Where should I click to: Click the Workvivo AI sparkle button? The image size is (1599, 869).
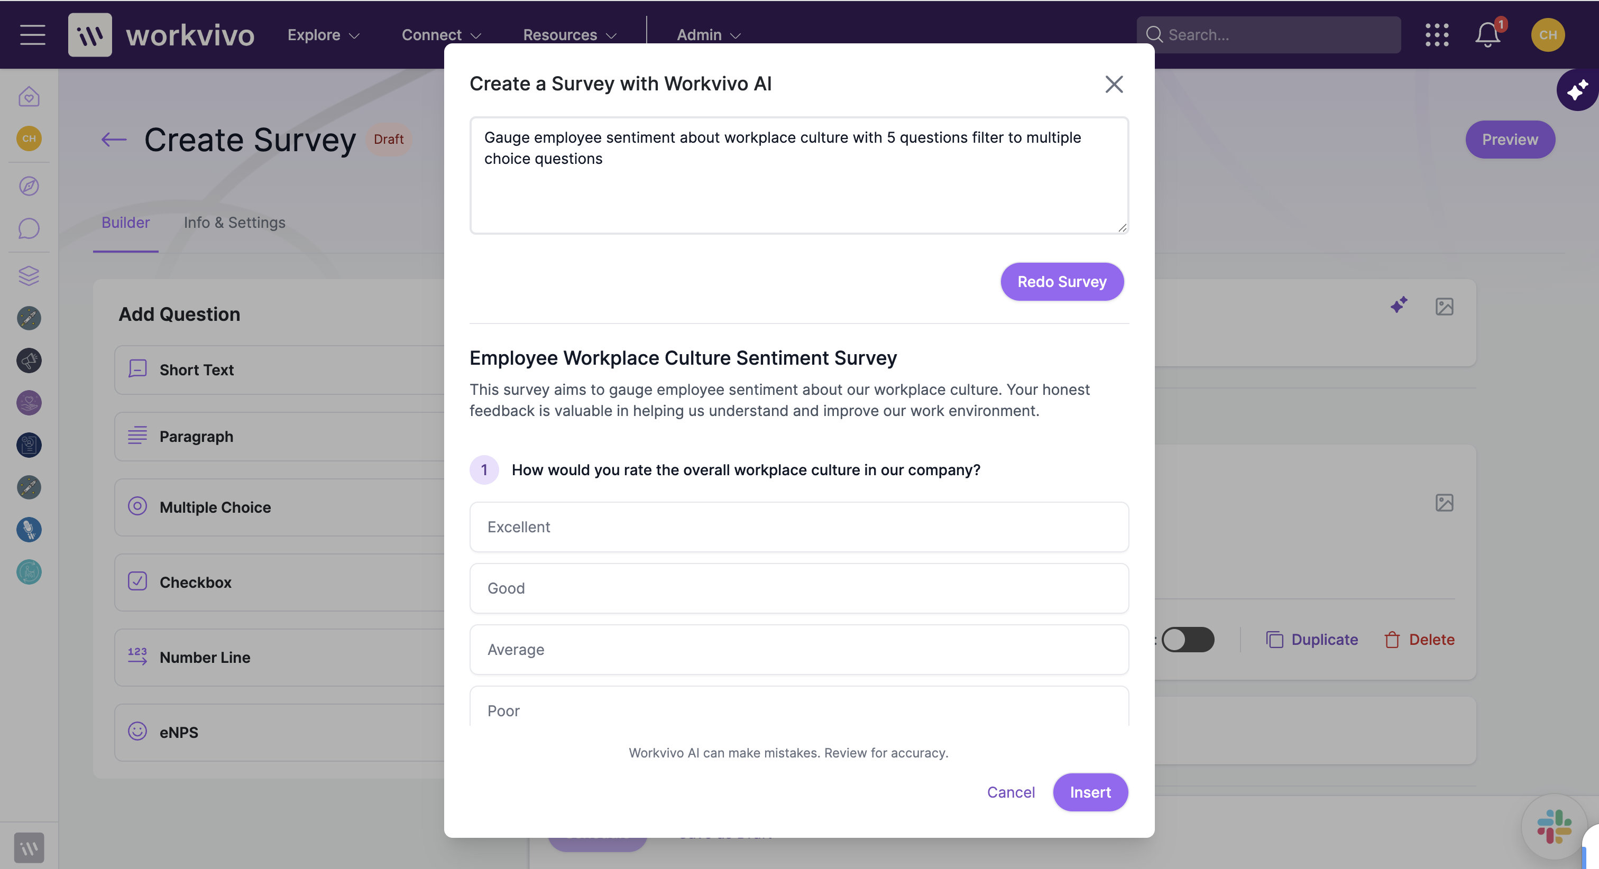[1577, 90]
